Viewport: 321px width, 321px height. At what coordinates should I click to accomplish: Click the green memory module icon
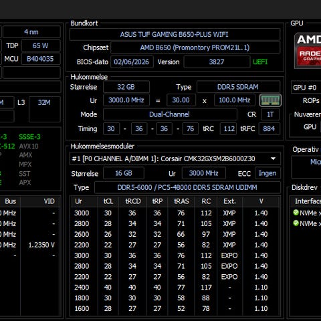click(270, 100)
